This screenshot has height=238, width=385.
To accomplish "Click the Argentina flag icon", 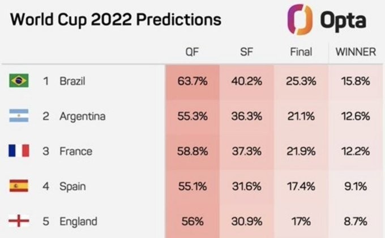I will [19, 116].
